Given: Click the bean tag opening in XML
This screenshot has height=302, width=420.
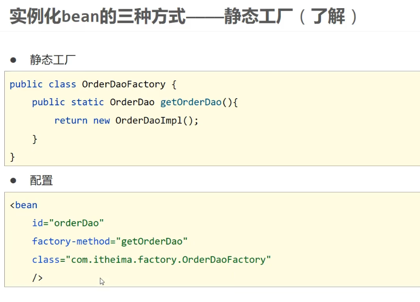Looking at the screenshot, I should point(23,205).
